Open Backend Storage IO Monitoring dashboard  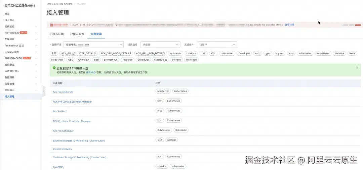pos(79,140)
